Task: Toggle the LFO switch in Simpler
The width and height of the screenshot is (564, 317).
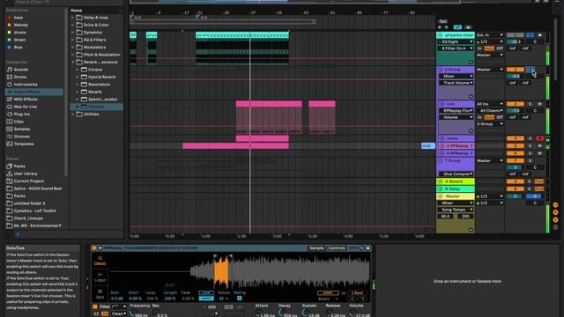Action: 204,307
